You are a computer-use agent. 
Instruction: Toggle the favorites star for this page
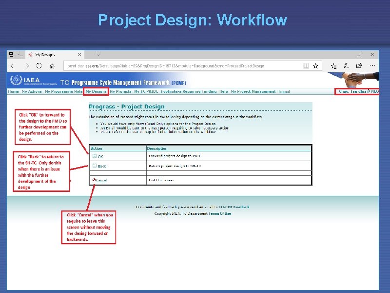pyautogui.click(x=316, y=64)
